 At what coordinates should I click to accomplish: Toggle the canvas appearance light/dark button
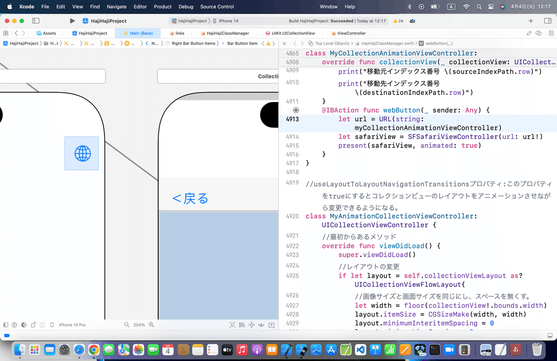tap(24, 325)
